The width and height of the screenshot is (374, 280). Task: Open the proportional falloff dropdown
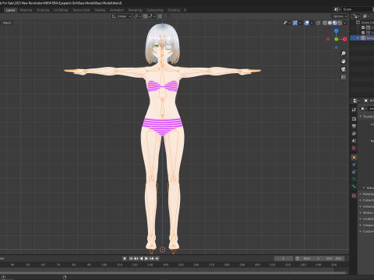(167, 16)
